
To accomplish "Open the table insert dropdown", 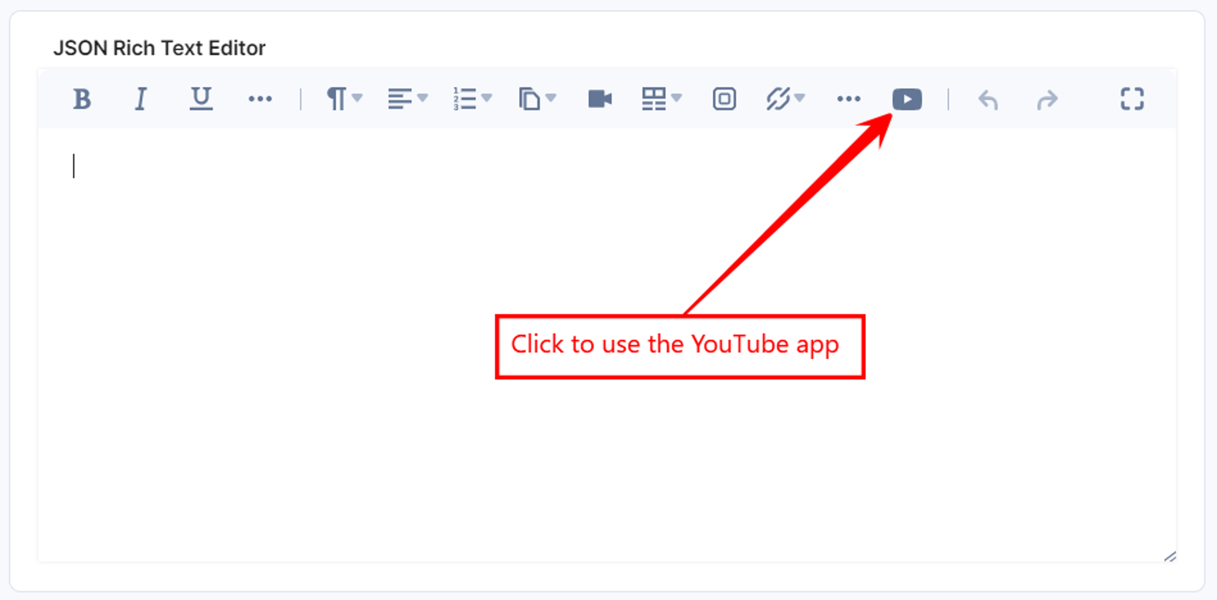I will (x=661, y=99).
